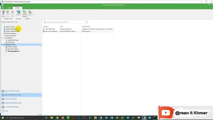Click the WAN Accelerators tree icon
213x120 pixels.
click(x=5, y=33)
